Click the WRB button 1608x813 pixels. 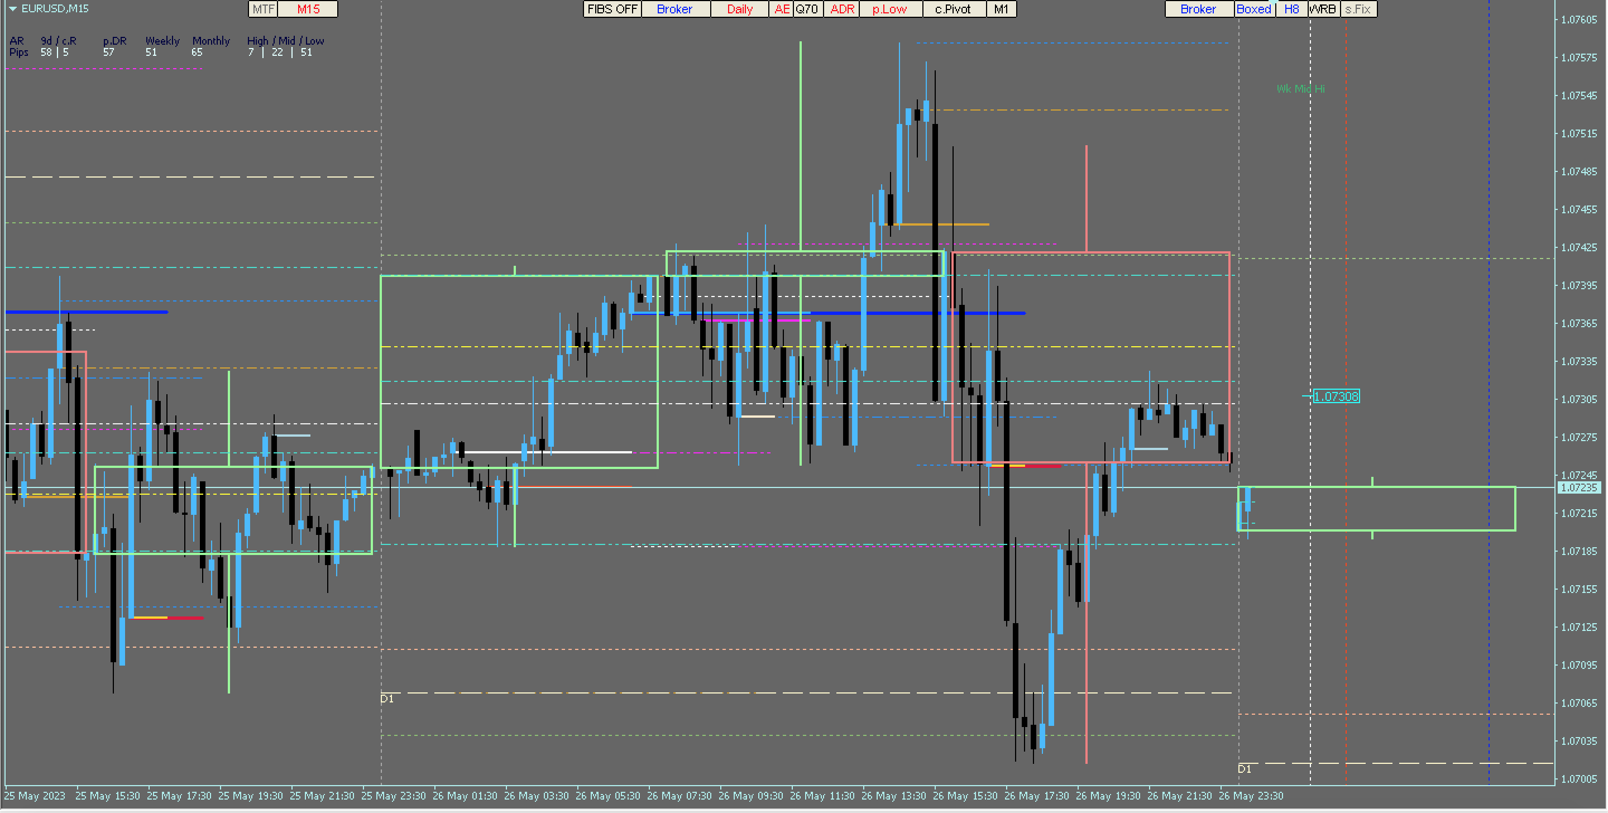1323,9
